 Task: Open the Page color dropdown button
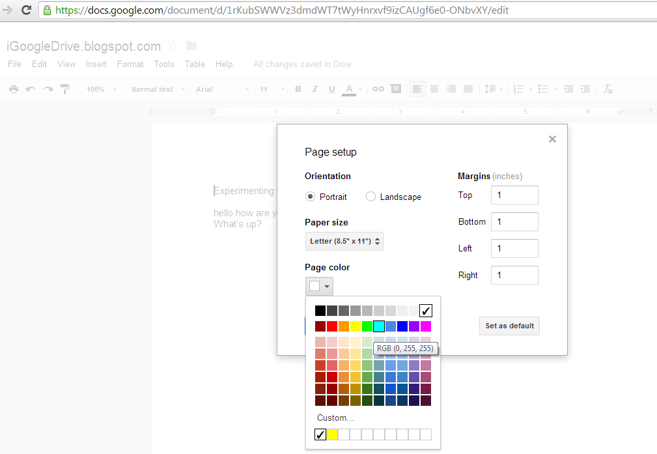tap(319, 287)
